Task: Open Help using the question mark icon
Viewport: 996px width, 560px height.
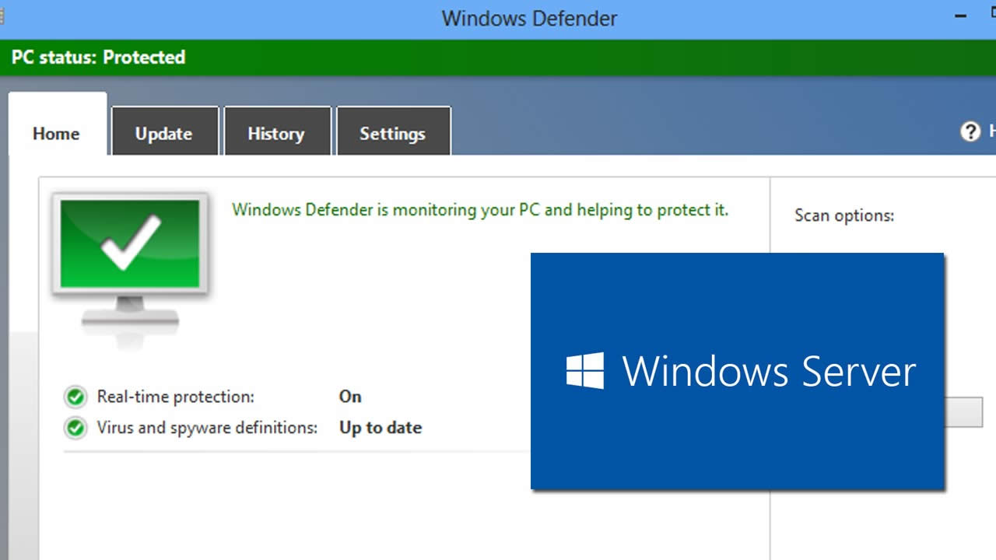Action: (970, 132)
